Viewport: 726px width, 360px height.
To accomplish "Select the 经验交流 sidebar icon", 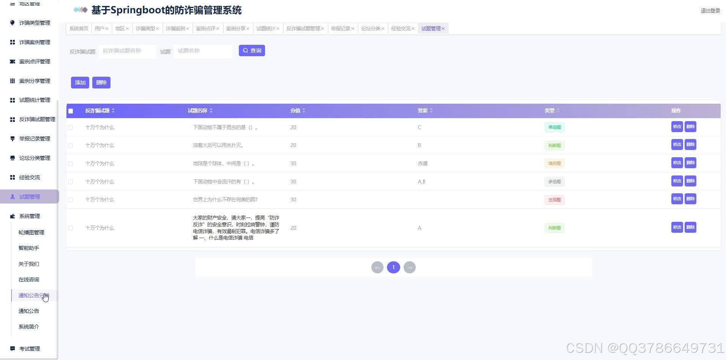I will click(13, 177).
